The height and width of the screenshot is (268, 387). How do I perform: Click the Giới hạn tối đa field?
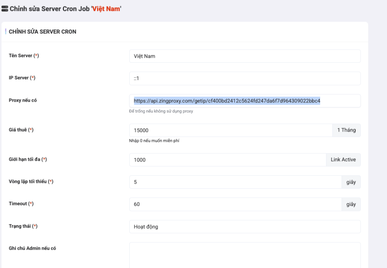pos(228,160)
